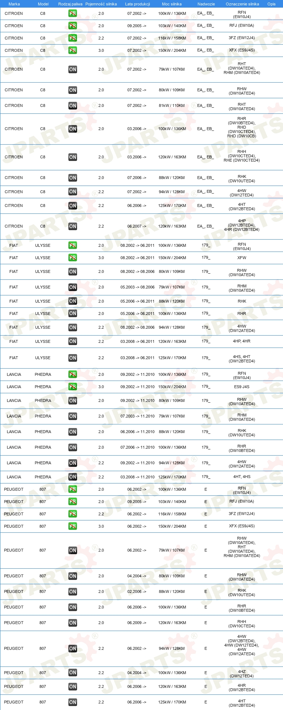Click ON diesel icon in Peugeot 807 79kW / 107KM row
This screenshot has height=710, width=283.
tap(73, 550)
